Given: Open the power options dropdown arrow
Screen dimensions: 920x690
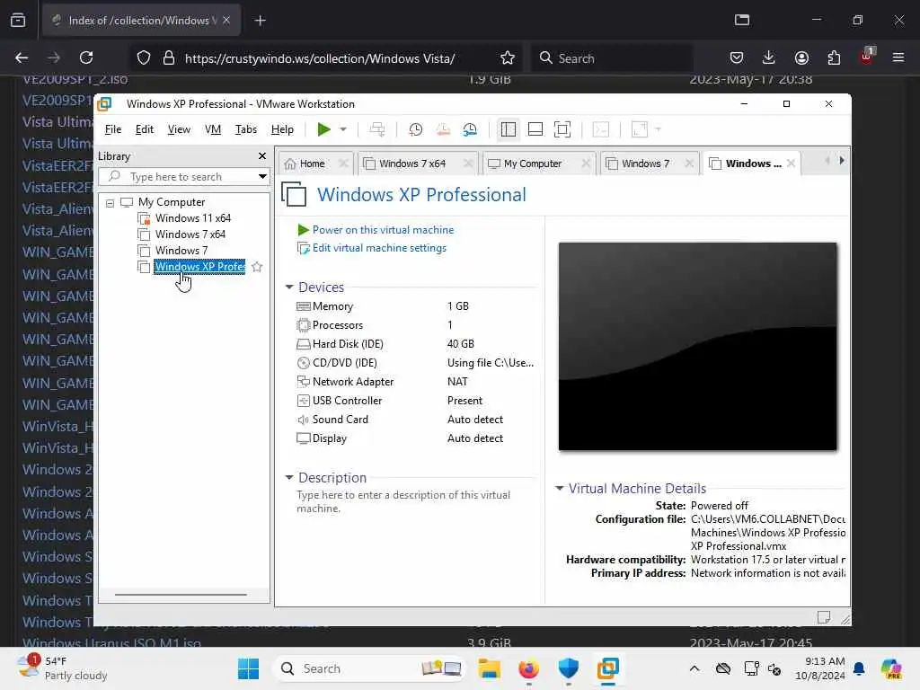Looking at the screenshot, I should 343,129.
